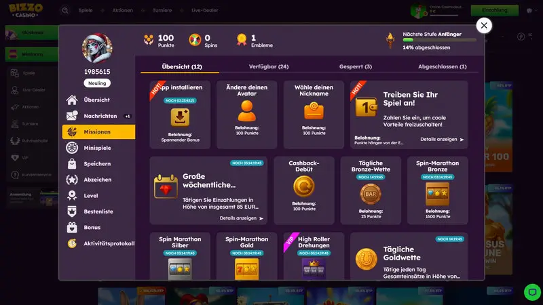This screenshot has height=305, width=543.
Task: Switch to the Übersicht (12) tab
Action: click(181, 66)
